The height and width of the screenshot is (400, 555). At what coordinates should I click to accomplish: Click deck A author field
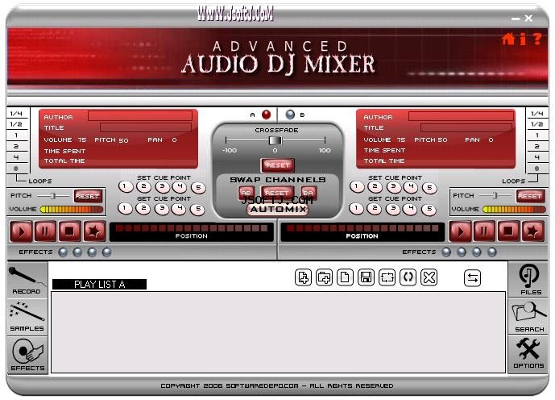click(x=140, y=116)
